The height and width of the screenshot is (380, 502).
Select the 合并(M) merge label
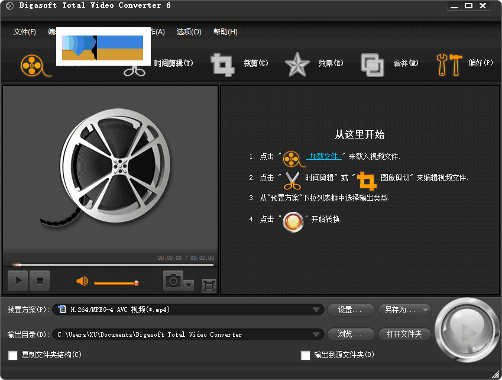pos(406,63)
